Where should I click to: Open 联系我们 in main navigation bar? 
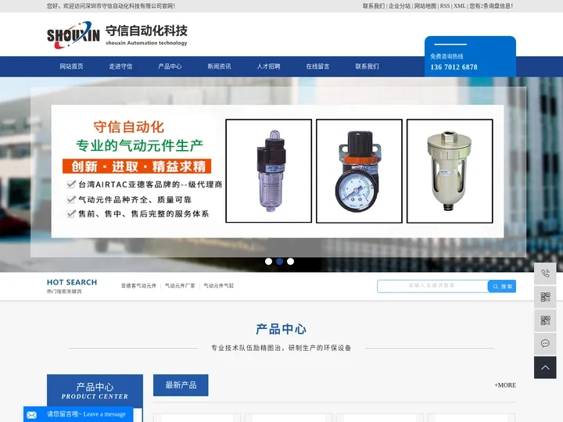(x=367, y=66)
